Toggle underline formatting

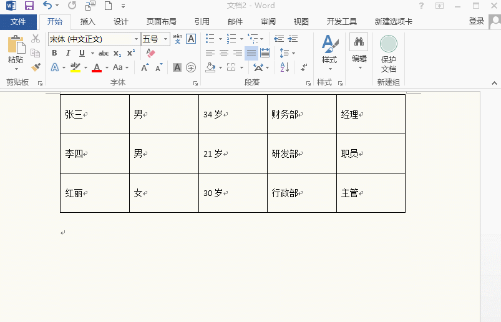click(82, 53)
